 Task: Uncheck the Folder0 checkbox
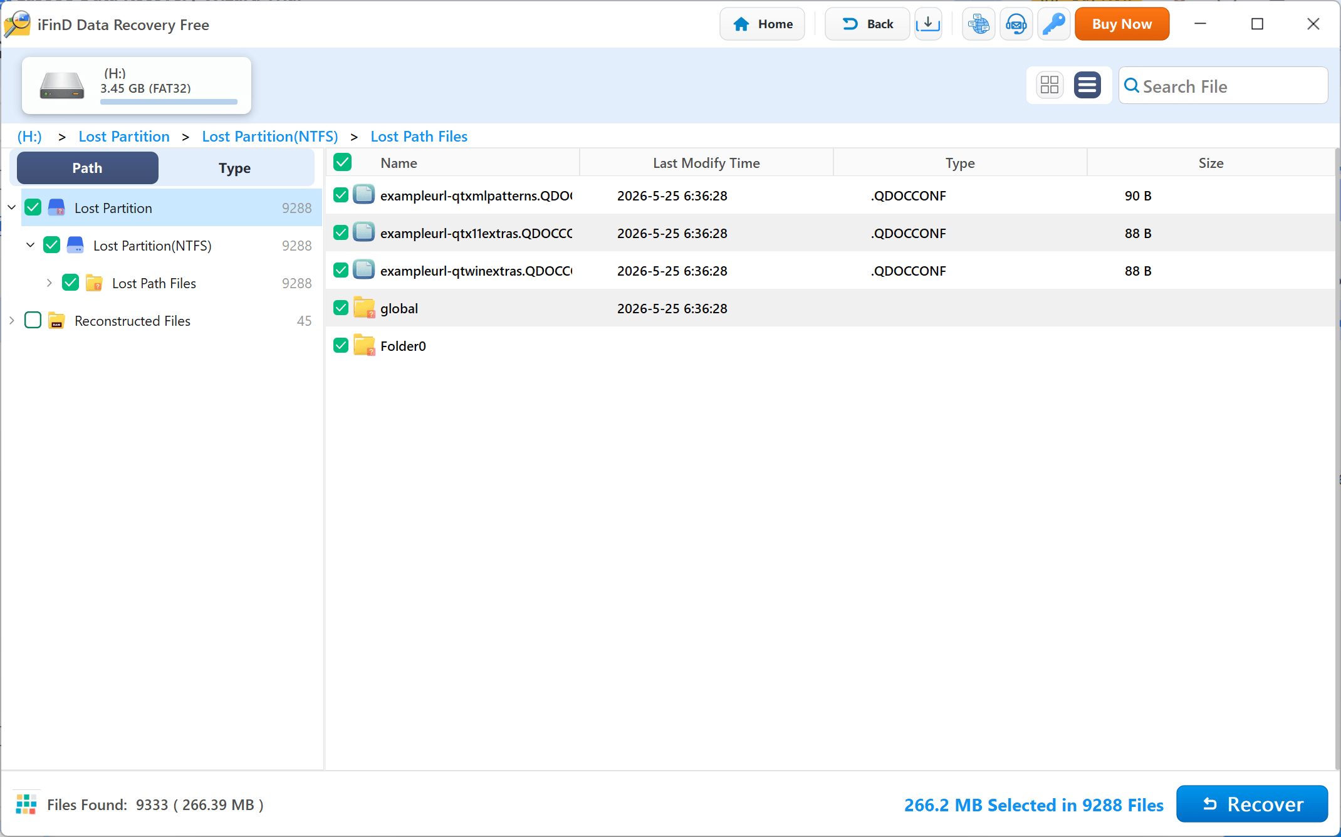[x=341, y=345]
